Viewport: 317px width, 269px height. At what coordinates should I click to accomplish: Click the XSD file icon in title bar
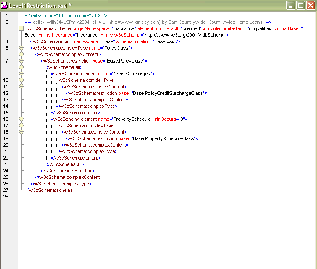4,6
